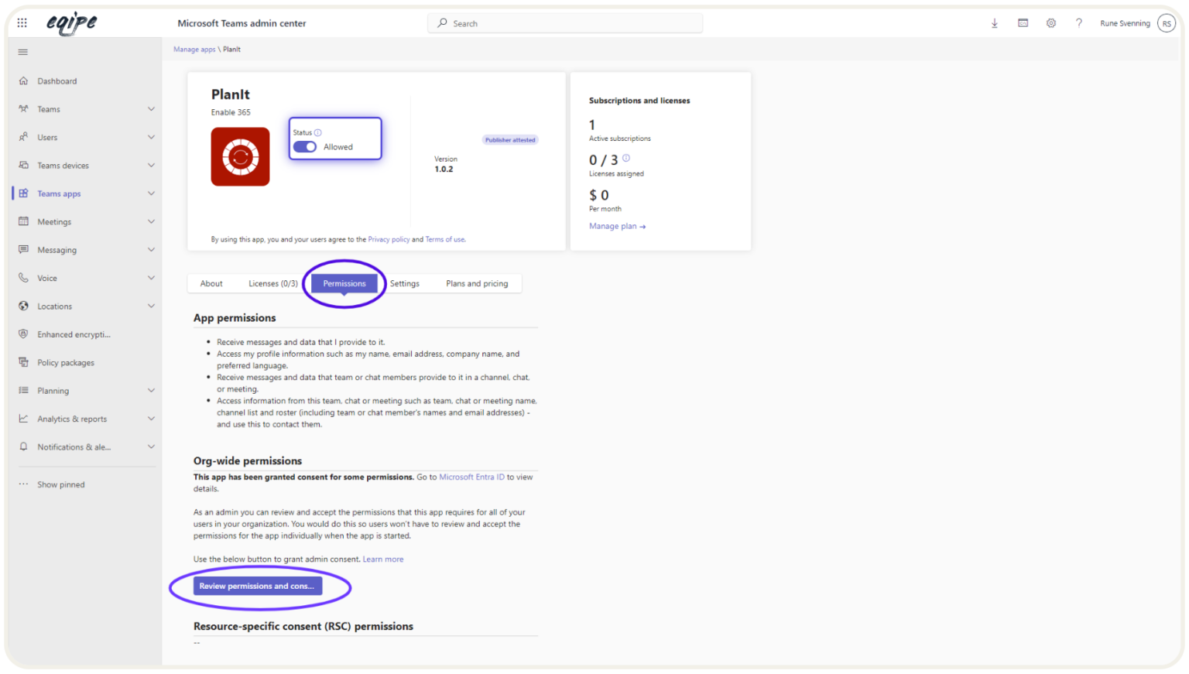Select Teams devices in the navigation

point(63,165)
